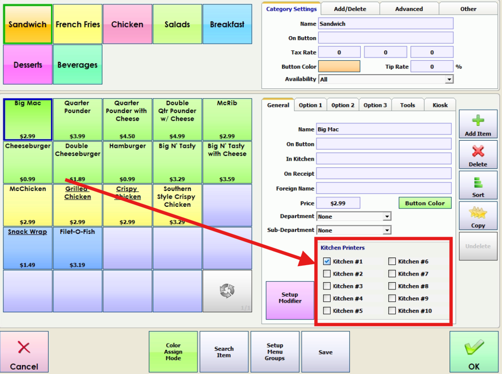The width and height of the screenshot is (502, 374).
Task: Click the Setup Modifier button
Action: coord(290,300)
